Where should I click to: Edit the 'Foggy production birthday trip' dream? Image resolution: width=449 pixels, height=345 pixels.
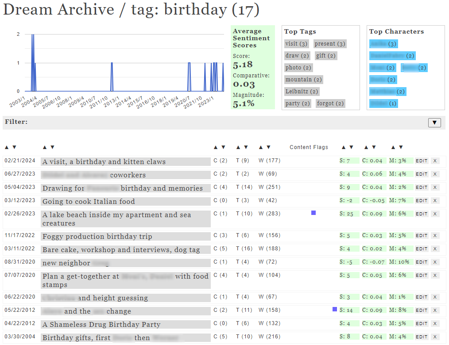click(422, 236)
